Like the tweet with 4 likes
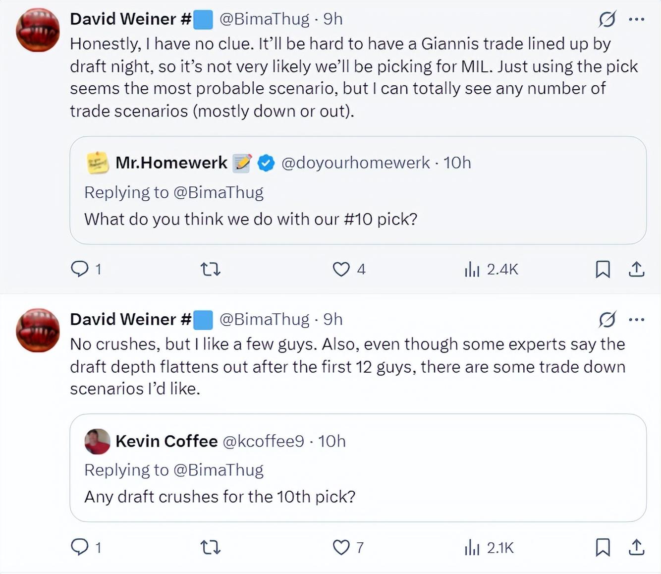661x574 pixels. coord(341,269)
